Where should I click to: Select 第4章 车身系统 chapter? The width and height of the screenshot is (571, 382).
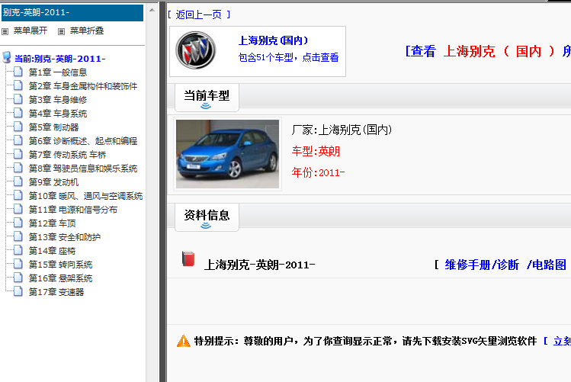click(58, 114)
